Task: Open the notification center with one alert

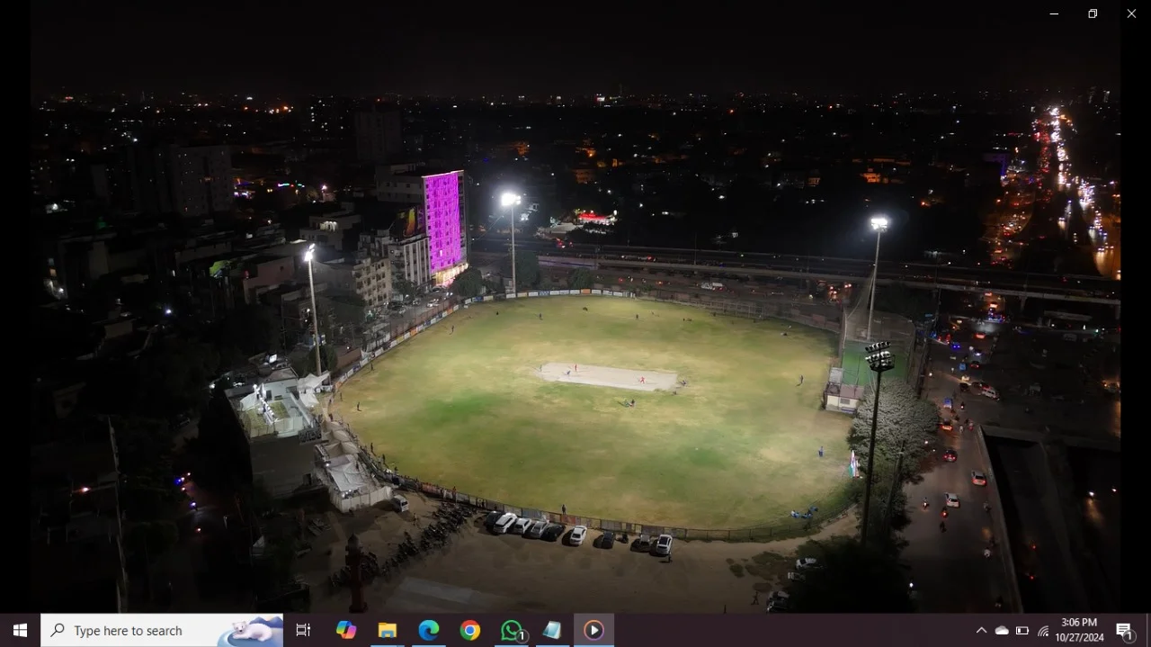Action: (x=1124, y=630)
